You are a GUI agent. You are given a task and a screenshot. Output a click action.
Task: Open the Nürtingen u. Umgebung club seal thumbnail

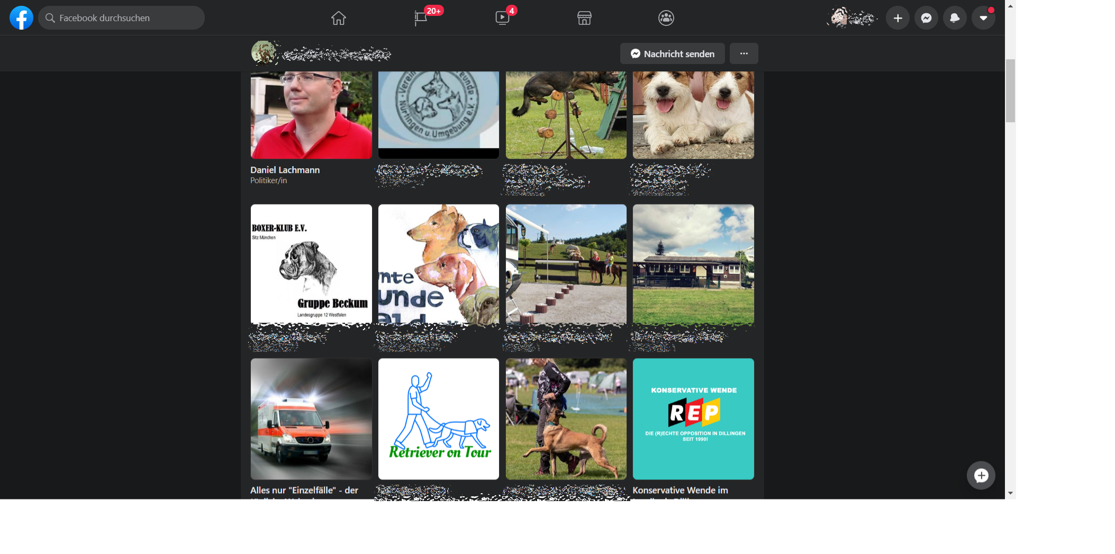[439, 115]
